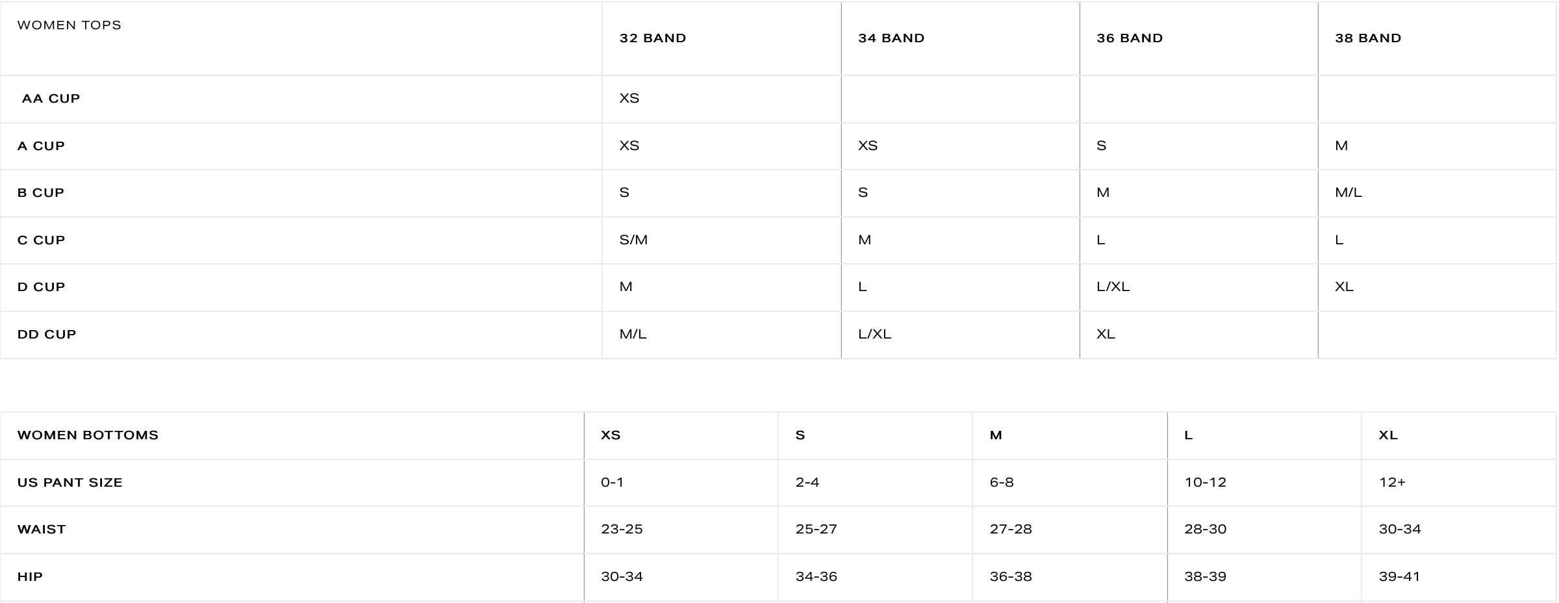This screenshot has width=1559, height=603.
Task: Select the HIP row label
Action: (30, 577)
